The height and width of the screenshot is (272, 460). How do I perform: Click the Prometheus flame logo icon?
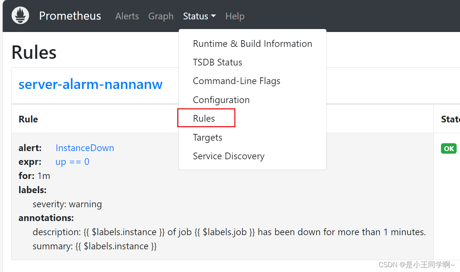[20, 16]
